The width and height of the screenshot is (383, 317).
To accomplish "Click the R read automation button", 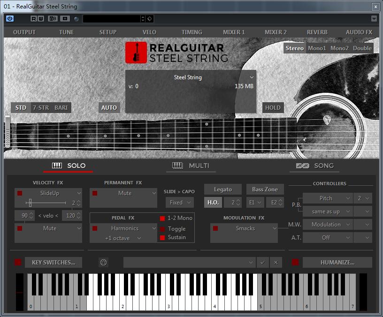I will 34,19.
